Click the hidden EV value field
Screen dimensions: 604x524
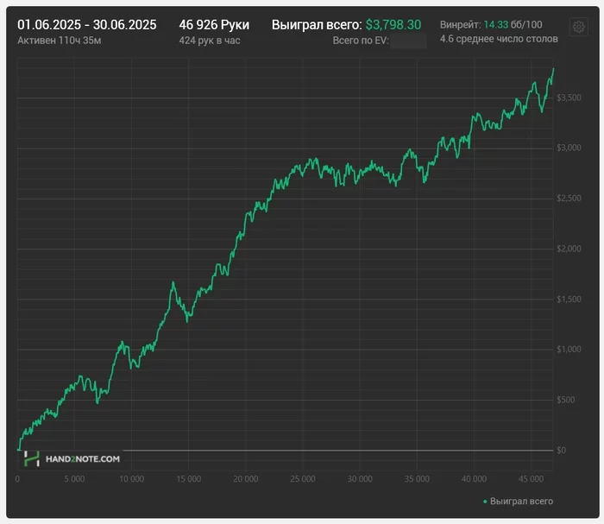pyautogui.click(x=408, y=41)
